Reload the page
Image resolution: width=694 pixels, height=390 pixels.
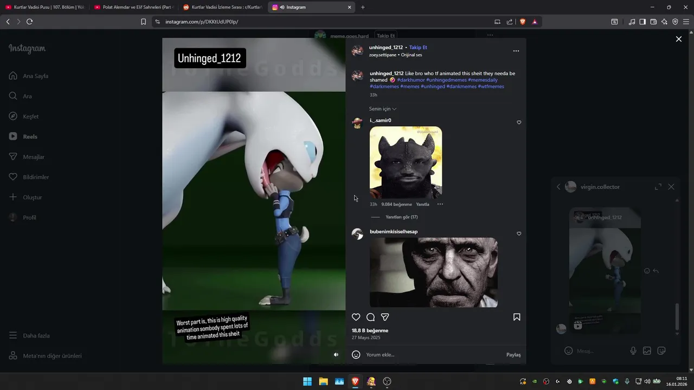pyautogui.click(x=29, y=22)
